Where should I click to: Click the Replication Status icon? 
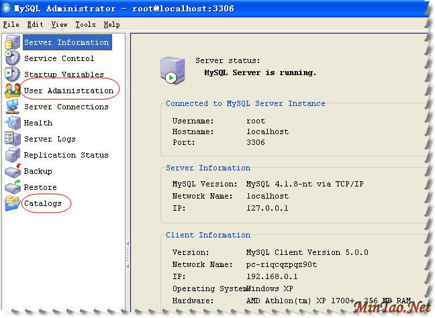12,155
